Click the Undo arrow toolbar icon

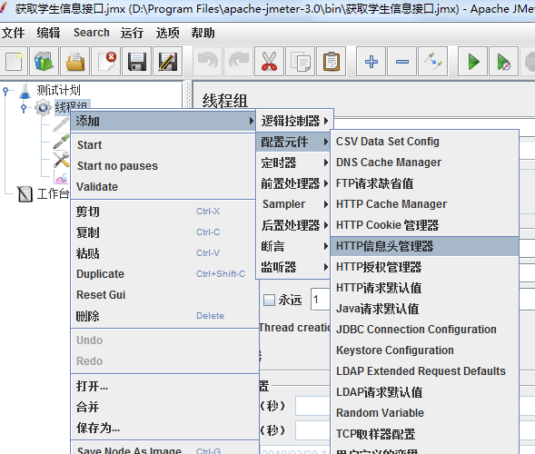(207, 62)
